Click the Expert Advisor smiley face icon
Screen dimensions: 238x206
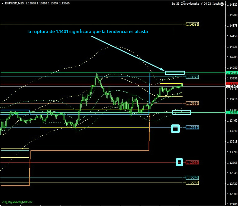click(221, 4)
